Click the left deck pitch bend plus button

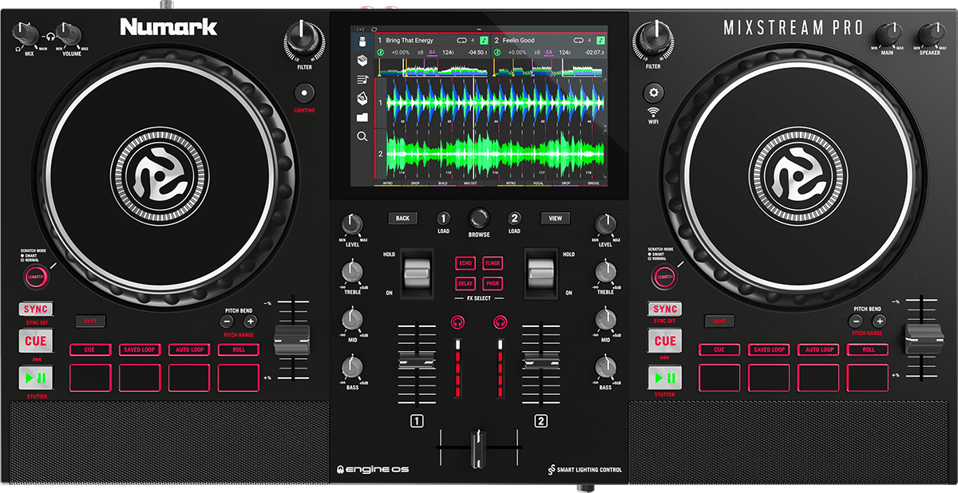[250, 321]
